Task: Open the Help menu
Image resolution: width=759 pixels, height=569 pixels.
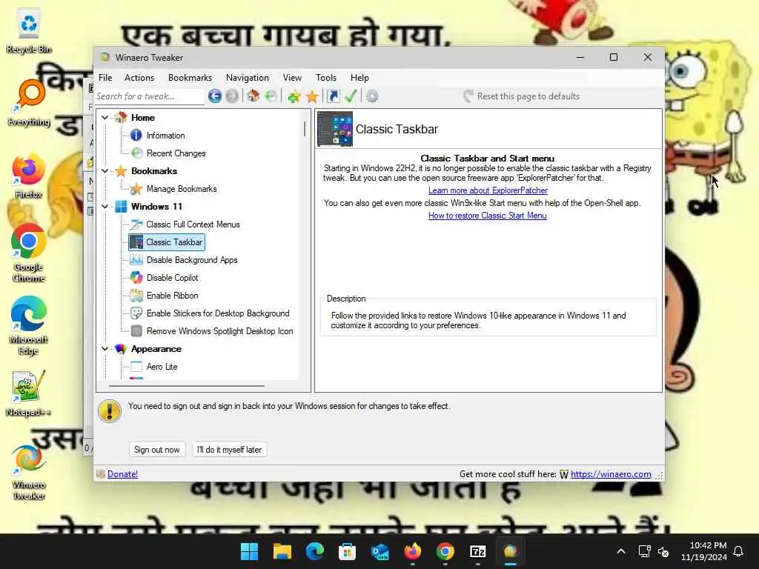Action: coord(359,77)
